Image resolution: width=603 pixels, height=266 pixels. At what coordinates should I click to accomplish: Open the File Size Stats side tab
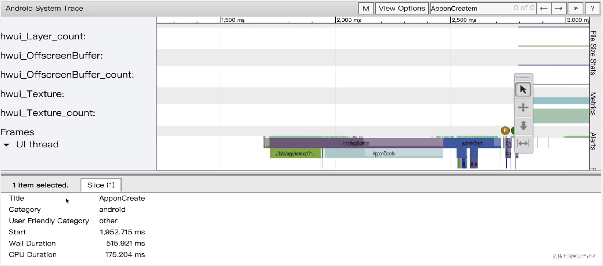click(593, 53)
